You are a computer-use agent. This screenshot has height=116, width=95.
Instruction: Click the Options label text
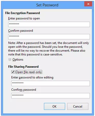pos(18,60)
